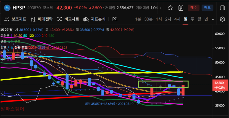Click the 거래대금 value in header
The height and width of the screenshot is (118, 229).
point(154,8)
